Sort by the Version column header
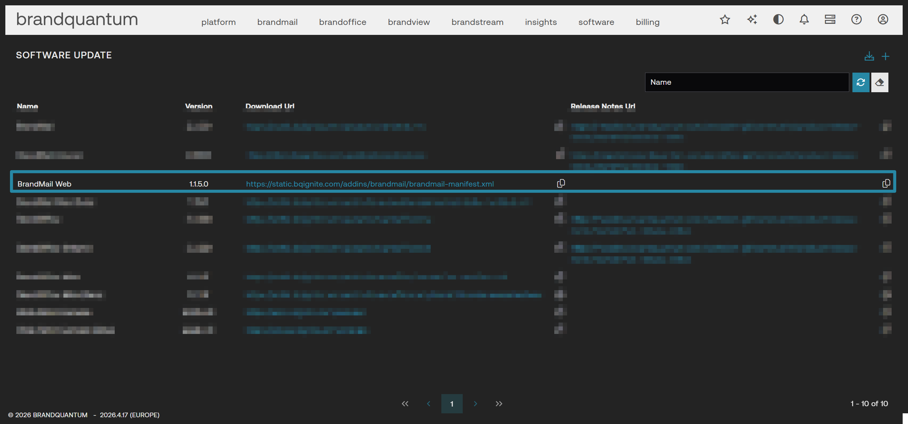The height and width of the screenshot is (424, 908). click(x=199, y=106)
